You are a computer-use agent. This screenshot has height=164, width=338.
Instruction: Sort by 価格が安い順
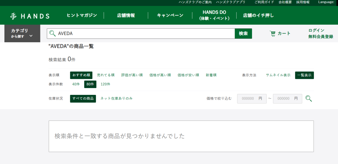point(188,75)
